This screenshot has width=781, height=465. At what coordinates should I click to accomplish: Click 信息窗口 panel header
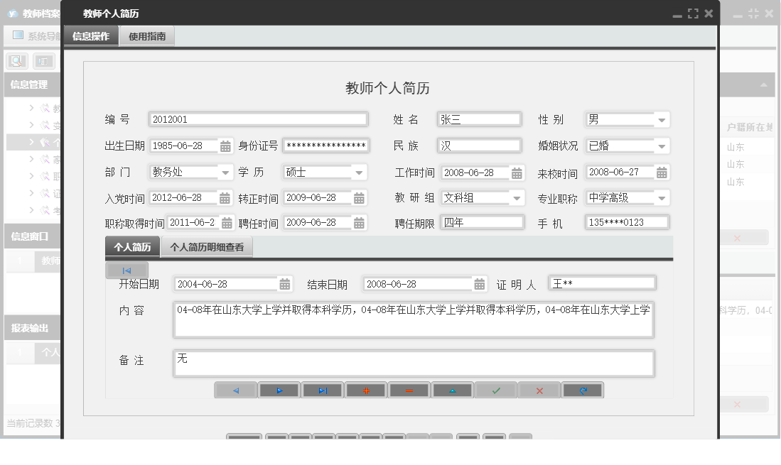tap(32, 236)
